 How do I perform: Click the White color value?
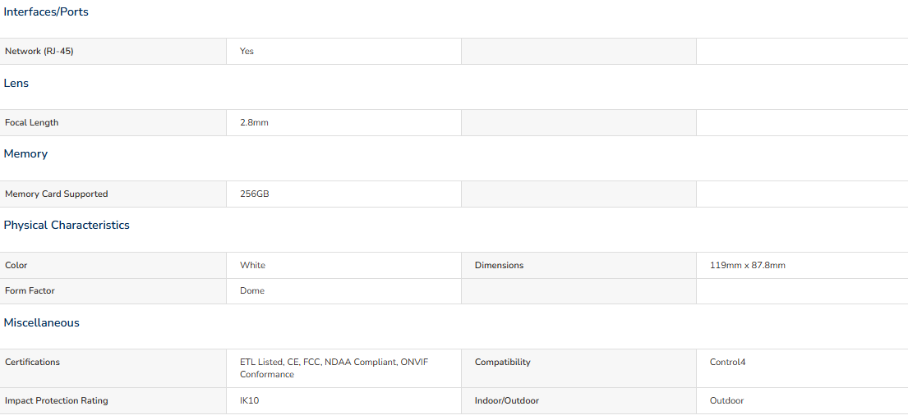point(252,265)
